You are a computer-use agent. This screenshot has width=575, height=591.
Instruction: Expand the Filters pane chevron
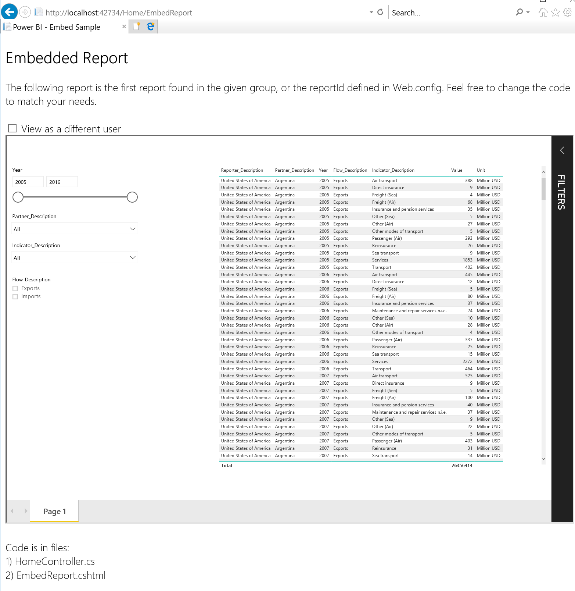coord(562,150)
